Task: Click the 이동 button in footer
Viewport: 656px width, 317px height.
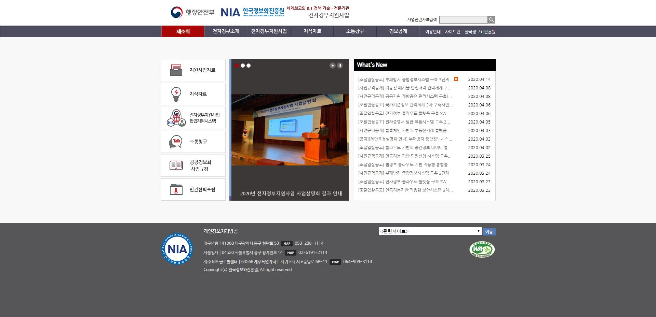Action: tap(489, 232)
